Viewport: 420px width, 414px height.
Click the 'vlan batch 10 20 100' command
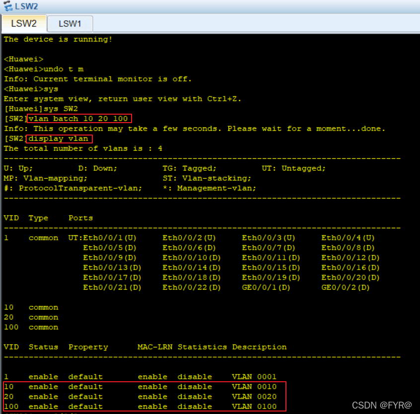78,119
